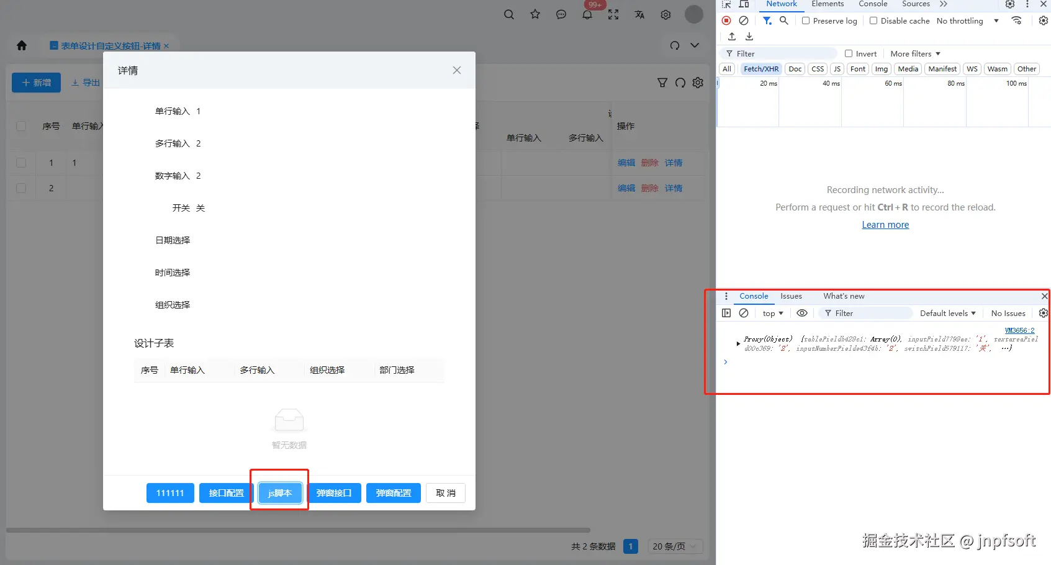1051x565 pixels.
Task: Switch to the Elements tab
Action: point(828,4)
